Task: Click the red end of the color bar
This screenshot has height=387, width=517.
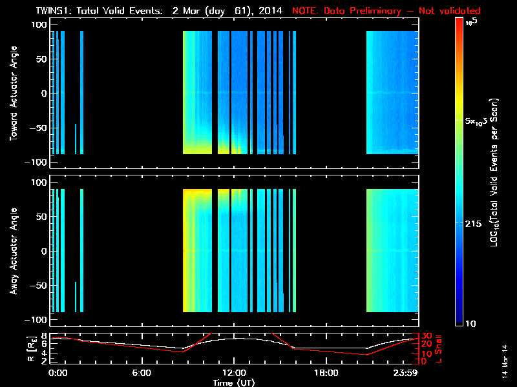Action: tap(459, 25)
